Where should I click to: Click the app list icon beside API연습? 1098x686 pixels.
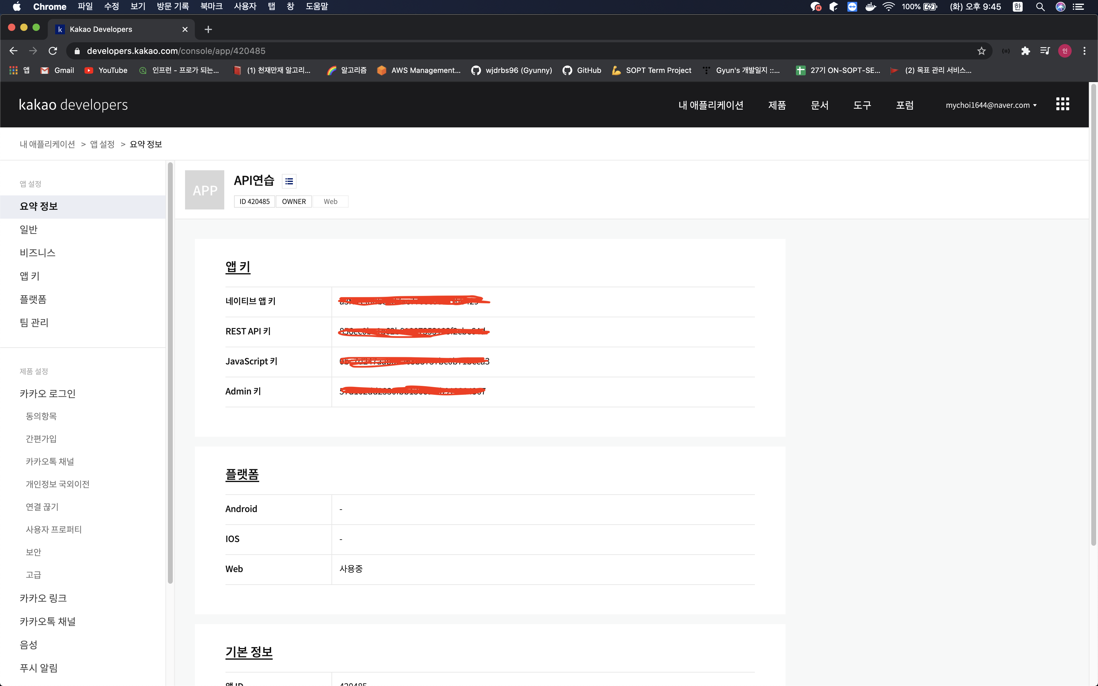(289, 181)
